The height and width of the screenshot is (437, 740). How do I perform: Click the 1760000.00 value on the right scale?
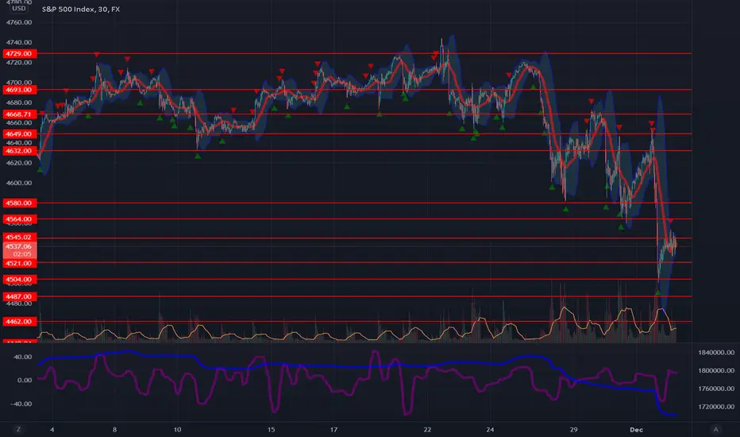pyautogui.click(x=716, y=389)
